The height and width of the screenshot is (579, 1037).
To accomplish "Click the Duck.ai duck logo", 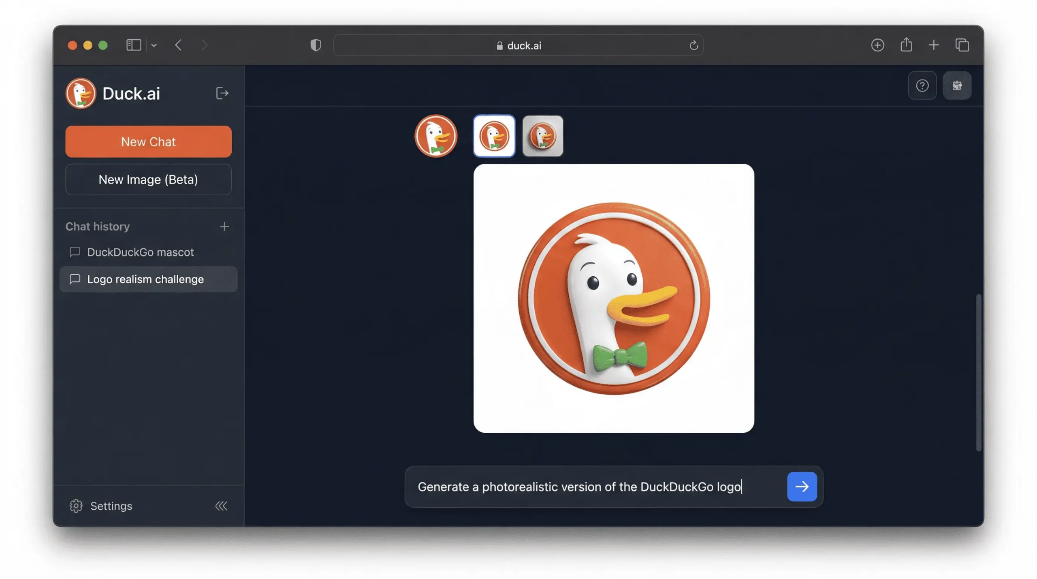I will (81, 93).
